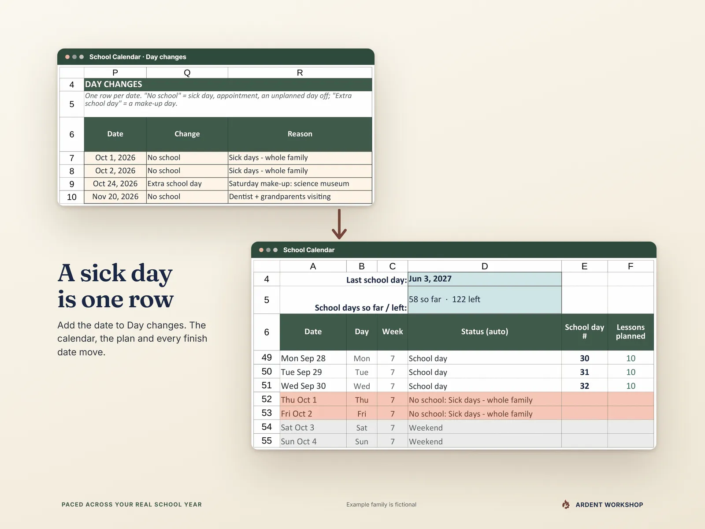This screenshot has height=529, width=705.
Task: Select column Q header in Day changes
Action: [187, 73]
